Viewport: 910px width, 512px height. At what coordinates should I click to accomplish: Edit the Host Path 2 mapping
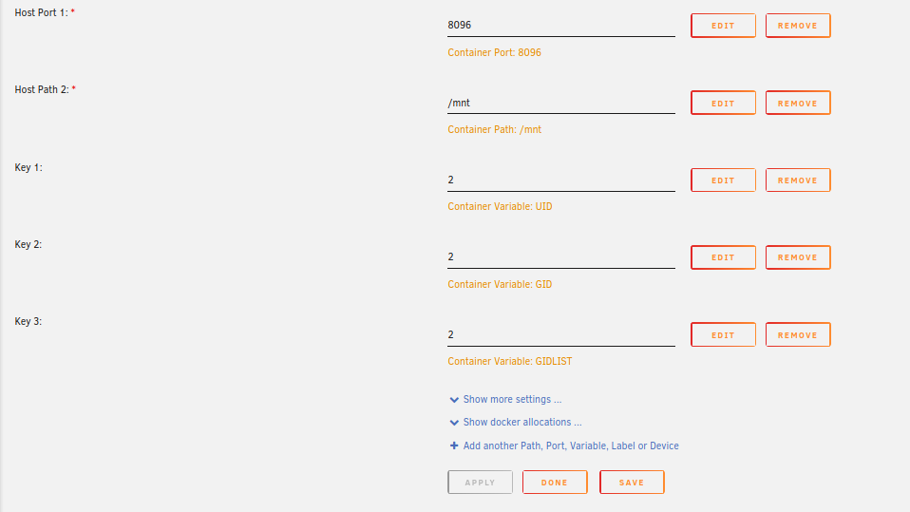(723, 103)
